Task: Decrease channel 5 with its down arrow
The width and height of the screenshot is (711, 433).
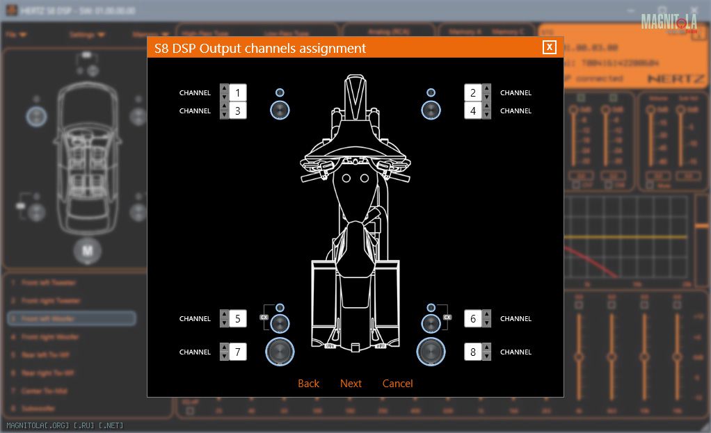Action: tap(224, 323)
